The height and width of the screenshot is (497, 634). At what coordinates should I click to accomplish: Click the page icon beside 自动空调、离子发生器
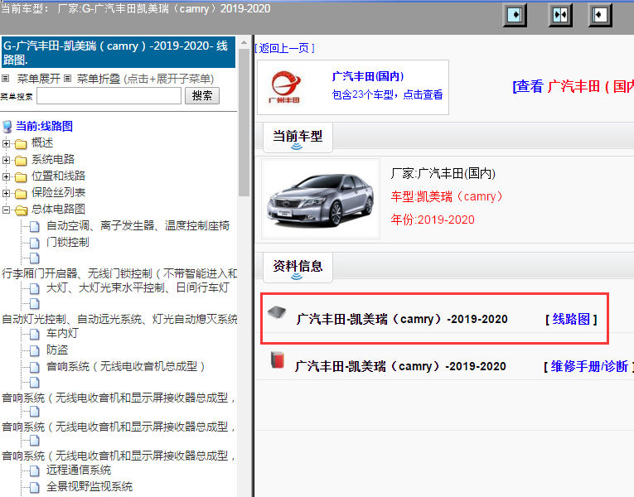35,226
